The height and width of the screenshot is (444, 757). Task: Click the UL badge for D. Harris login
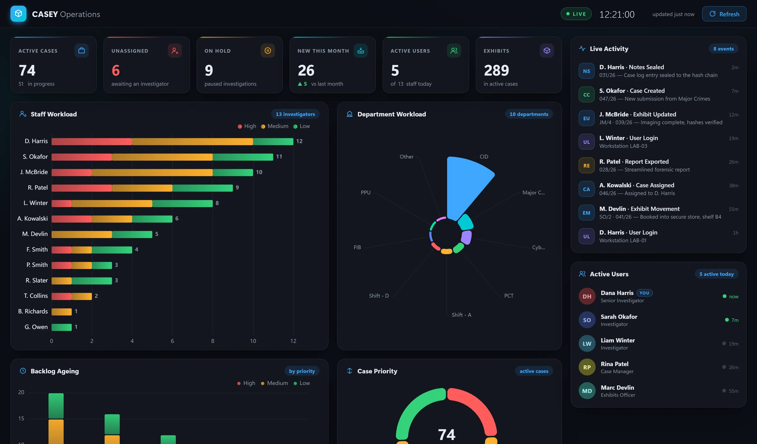pyautogui.click(x=586, y=236)
